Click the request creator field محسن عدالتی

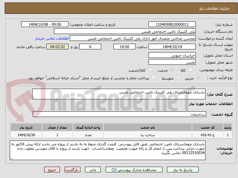133,38
